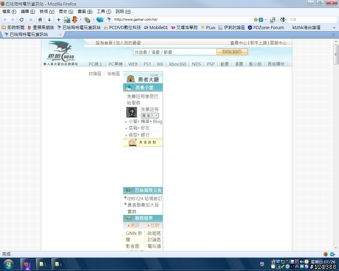Click the orange search button beside site search
Screen dimensions: 339x271
pyautogui.click(x=232, y=52)
